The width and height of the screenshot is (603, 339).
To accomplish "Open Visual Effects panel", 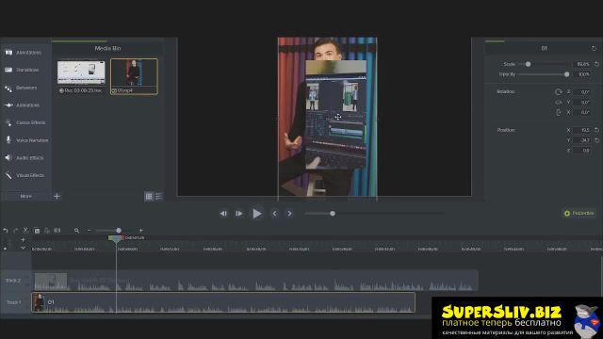I will [x=25, y=175].
